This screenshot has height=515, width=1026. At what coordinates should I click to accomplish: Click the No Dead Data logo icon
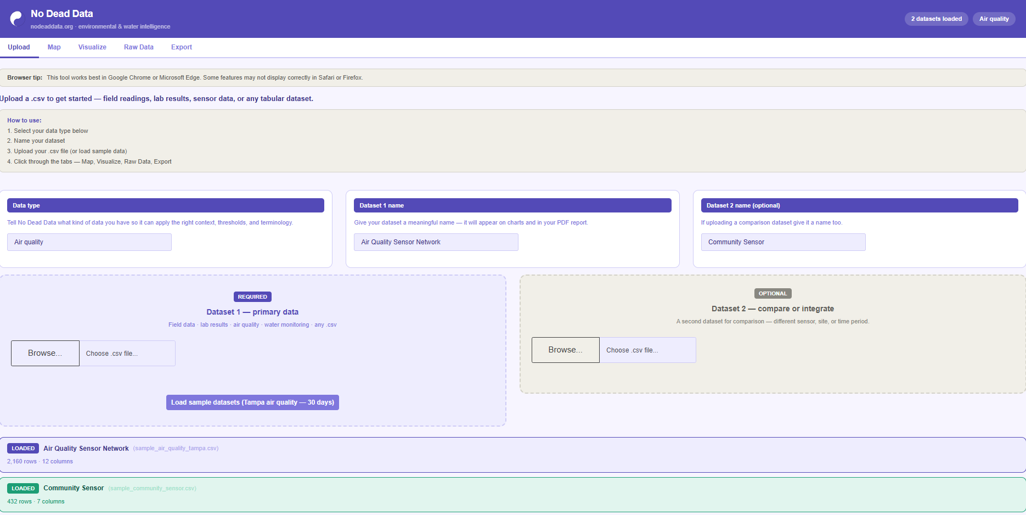[x=17, y=19]
